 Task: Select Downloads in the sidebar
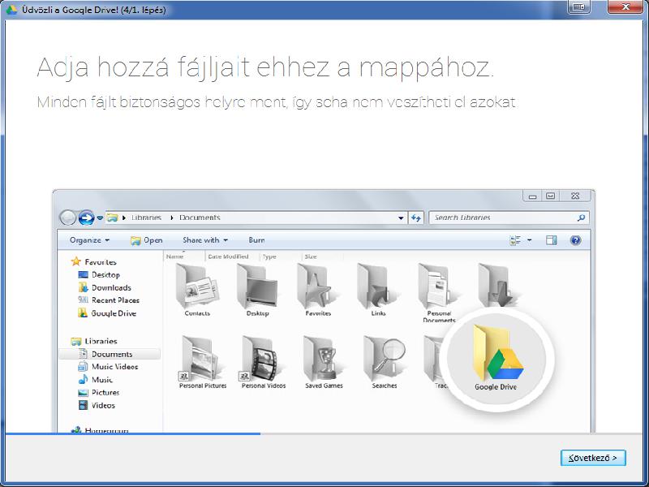pyautogui.click(x=105, y=287)
